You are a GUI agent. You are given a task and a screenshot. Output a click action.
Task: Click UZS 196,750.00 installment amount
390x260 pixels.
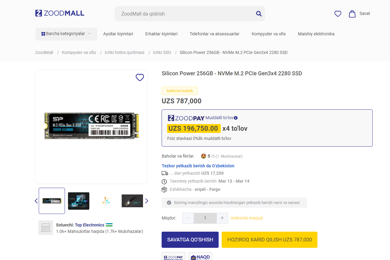pos(193,128)
